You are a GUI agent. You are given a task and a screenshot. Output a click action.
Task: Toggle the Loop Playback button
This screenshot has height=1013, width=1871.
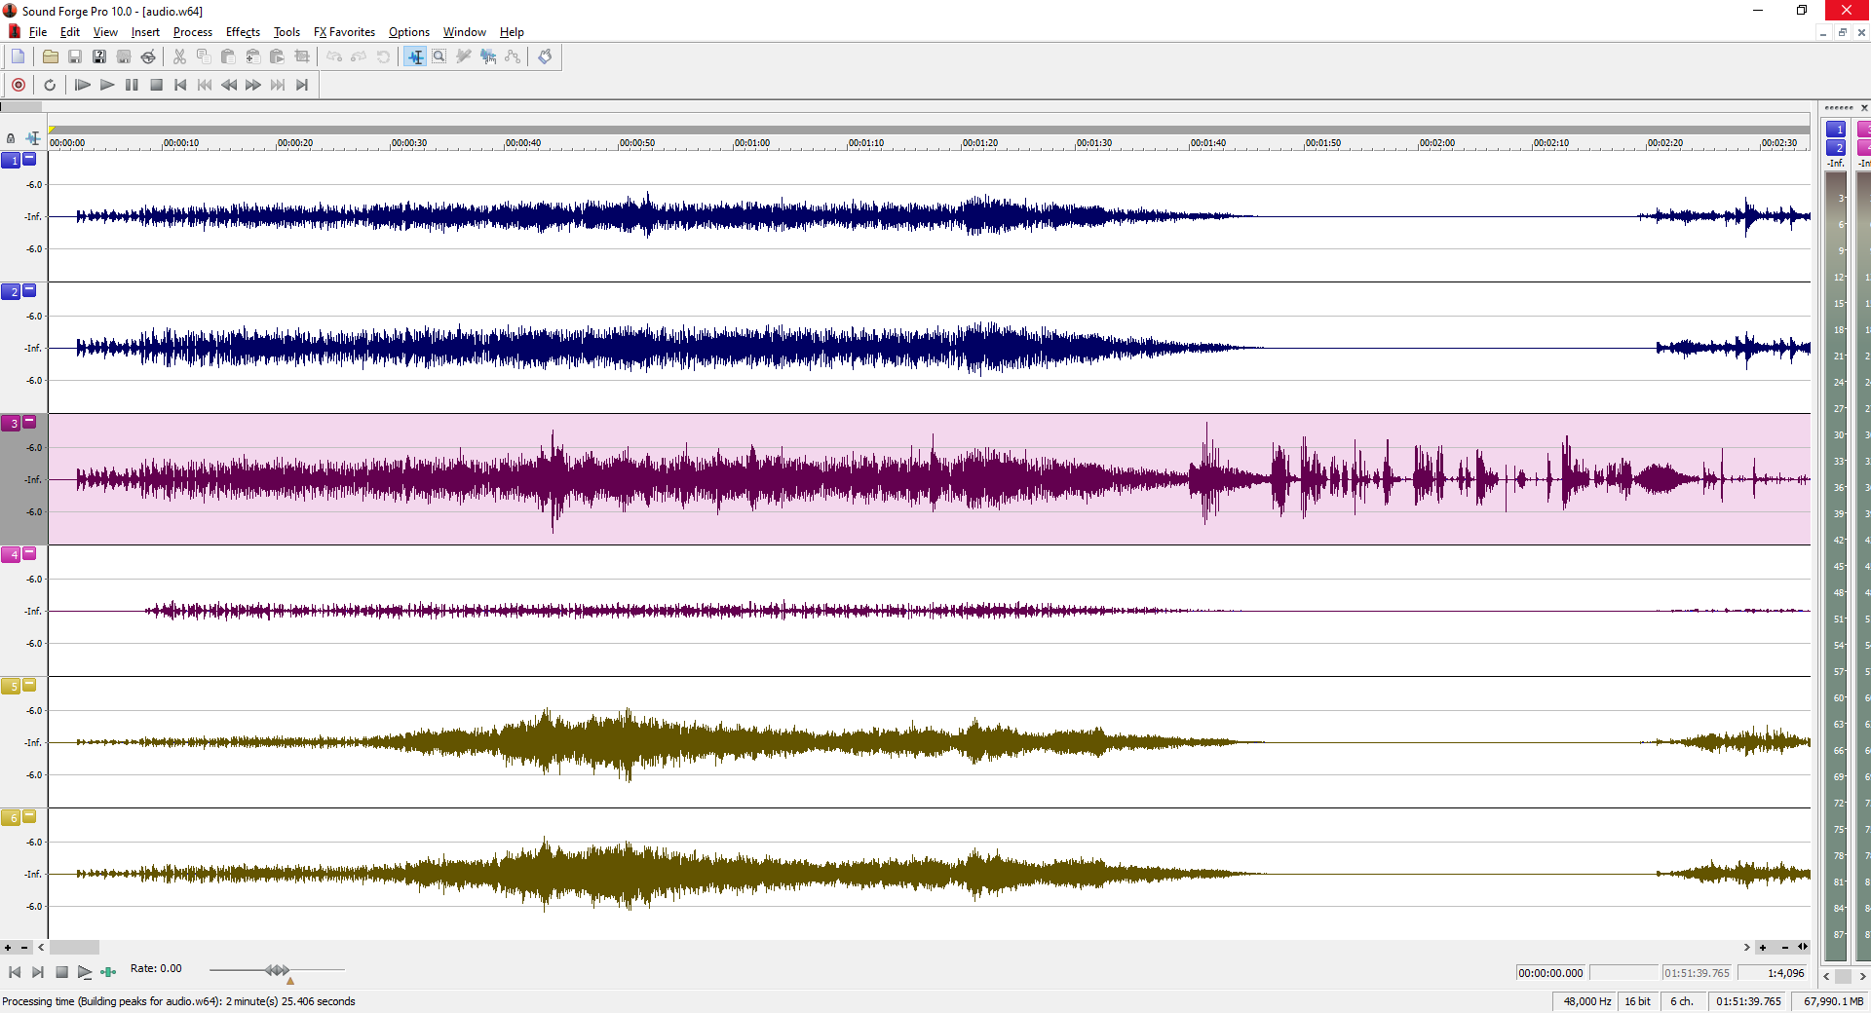50,85
